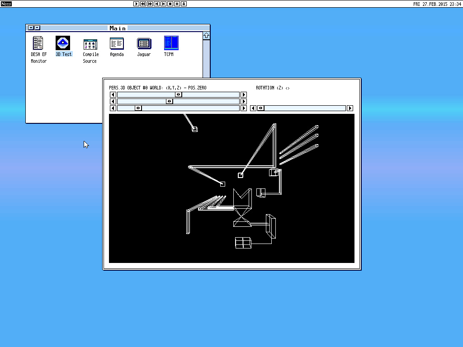Click the left arrow of the top position slider
This screenshot has width=463, height=347.
pos(113,94)
